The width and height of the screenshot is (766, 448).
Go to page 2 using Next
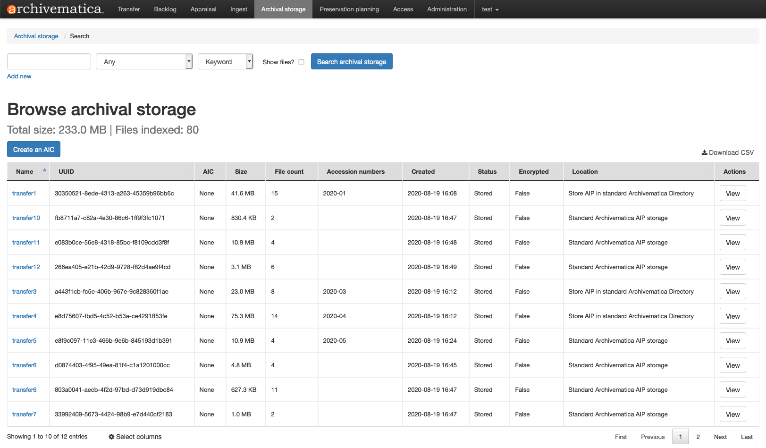(x=721, y=437)
